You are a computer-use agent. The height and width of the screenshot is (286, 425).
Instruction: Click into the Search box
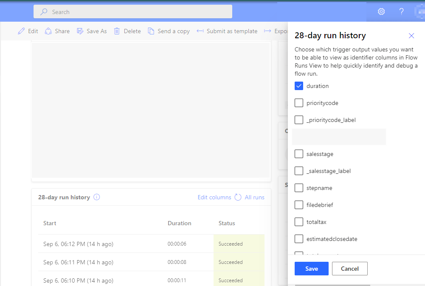133,12
